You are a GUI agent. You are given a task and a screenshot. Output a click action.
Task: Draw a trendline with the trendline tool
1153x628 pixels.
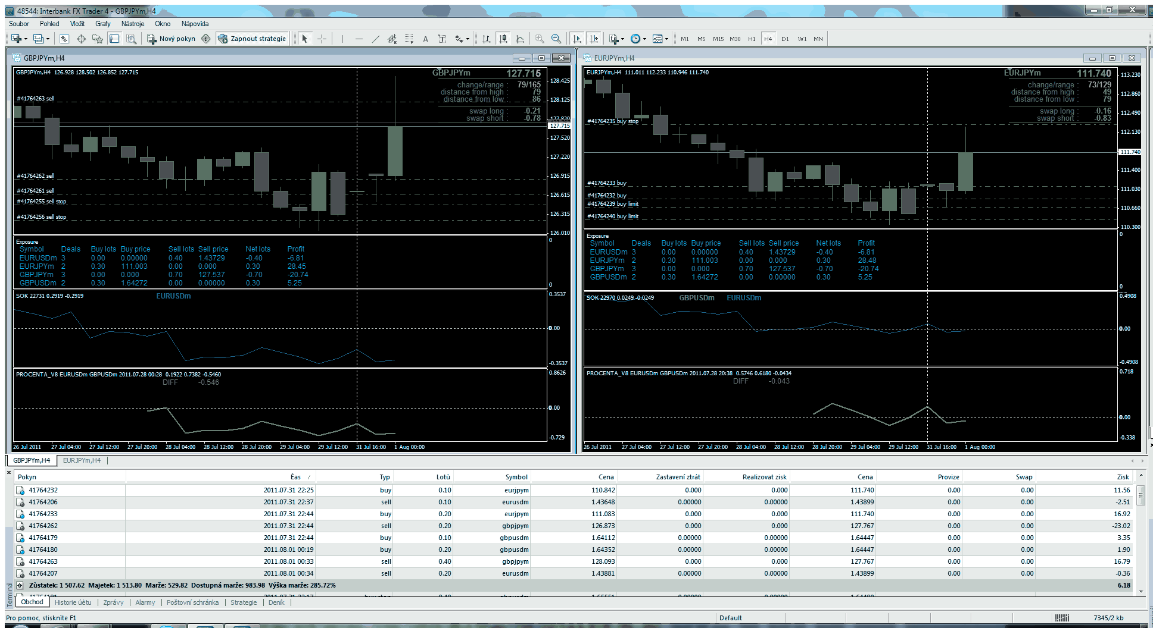(375, 39)
